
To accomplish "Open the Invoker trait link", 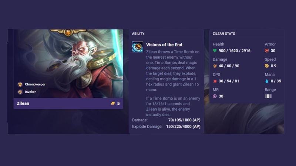I will coord(30,92).
